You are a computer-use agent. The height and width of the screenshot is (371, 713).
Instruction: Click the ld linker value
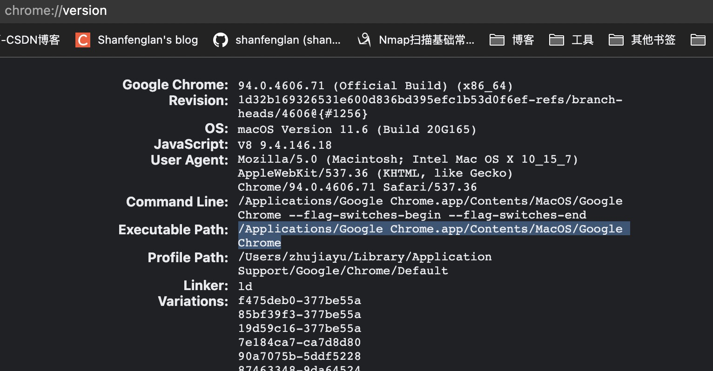coord(245,286)
